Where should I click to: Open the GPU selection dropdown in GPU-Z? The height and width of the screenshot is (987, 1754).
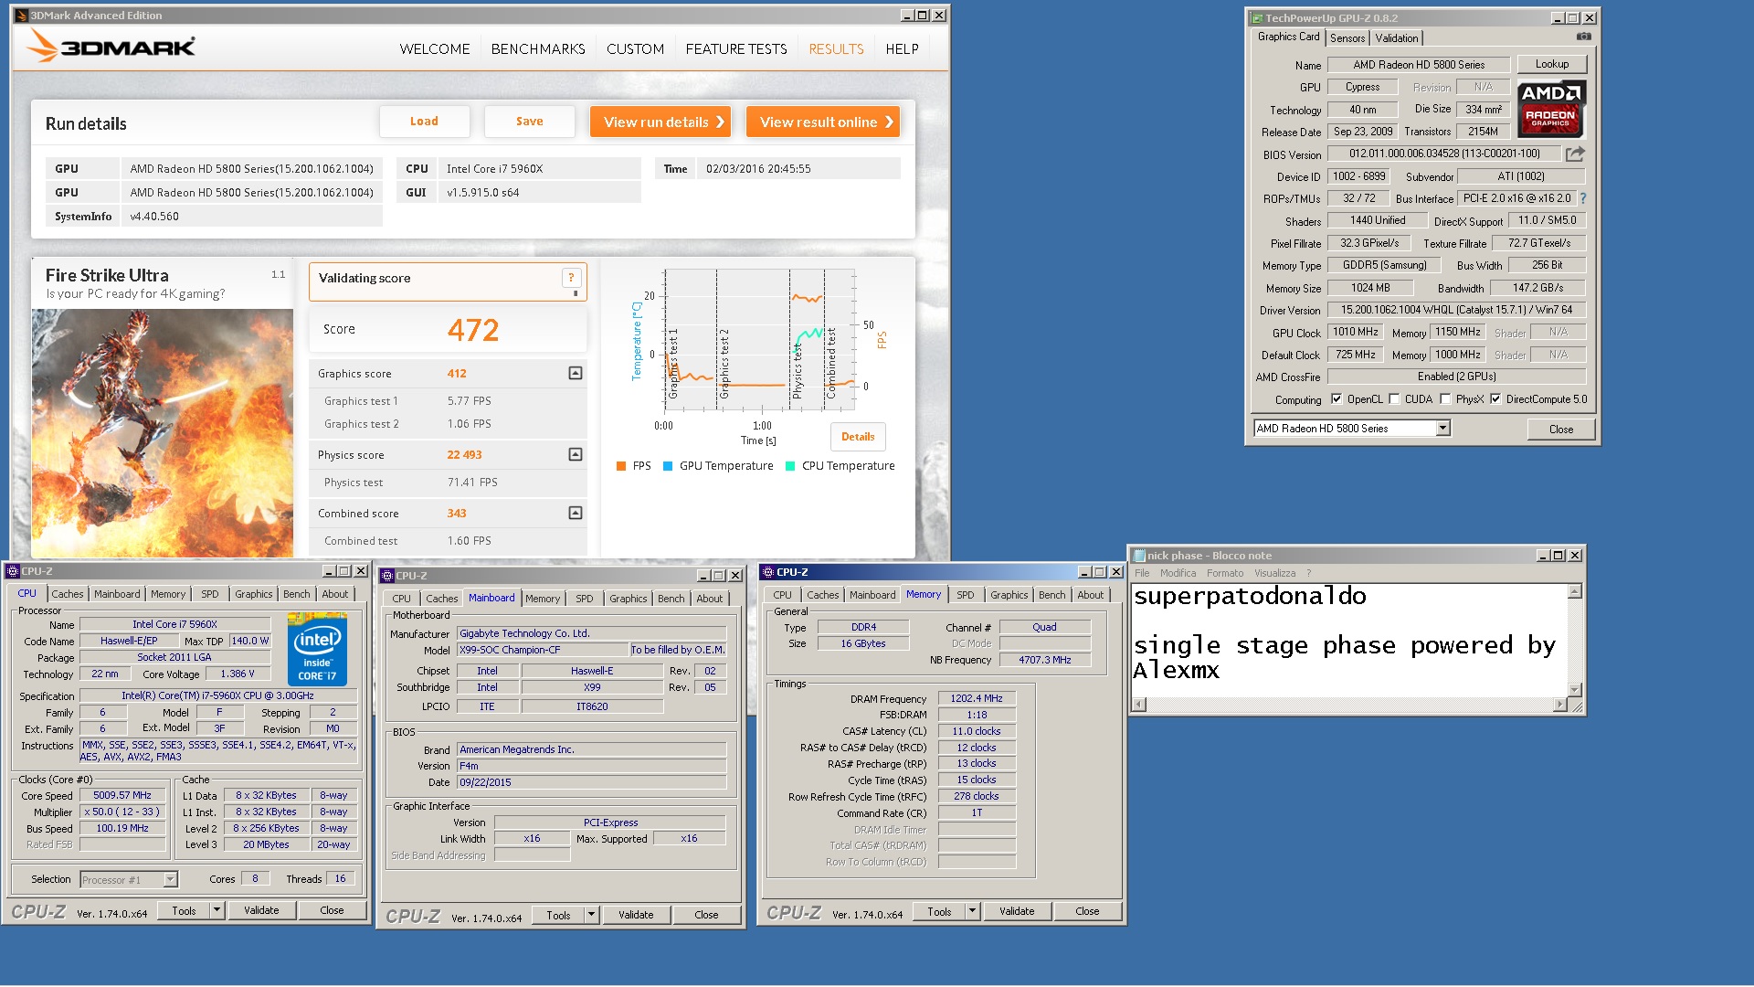click(1443, 429)
